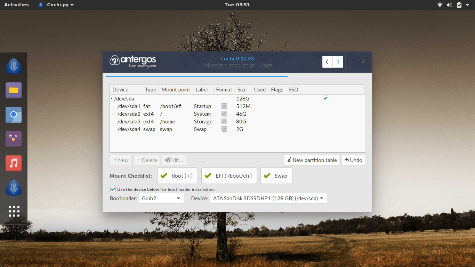475x267 pixels.
Task: Close the Cnchi installer window
Action: [x=363, y=62]
